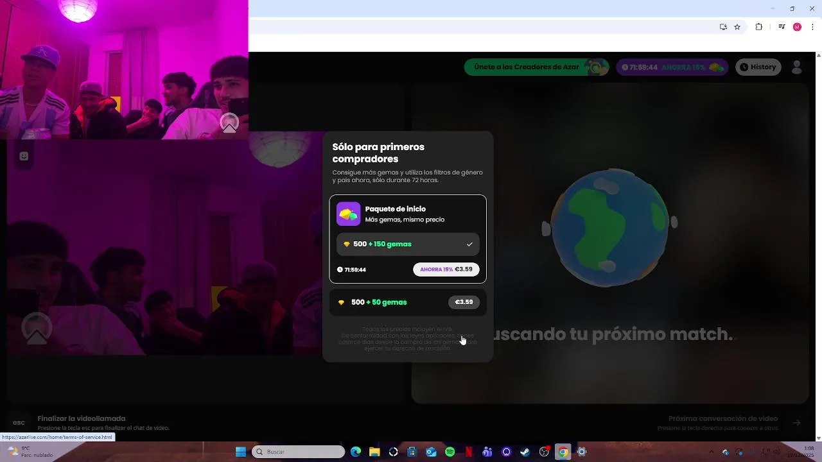This screenshot has height=462, width=822.
Task: Open File Explorer from the taskbar
Action: (x=374, y=452)
